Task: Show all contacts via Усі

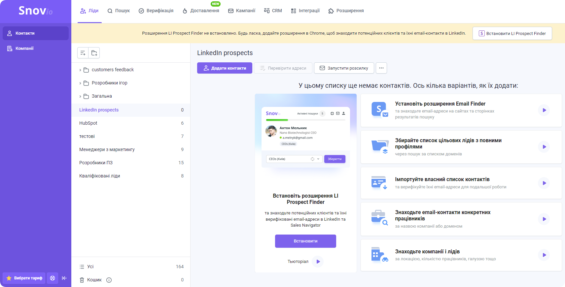Action: tap(131, 267)
